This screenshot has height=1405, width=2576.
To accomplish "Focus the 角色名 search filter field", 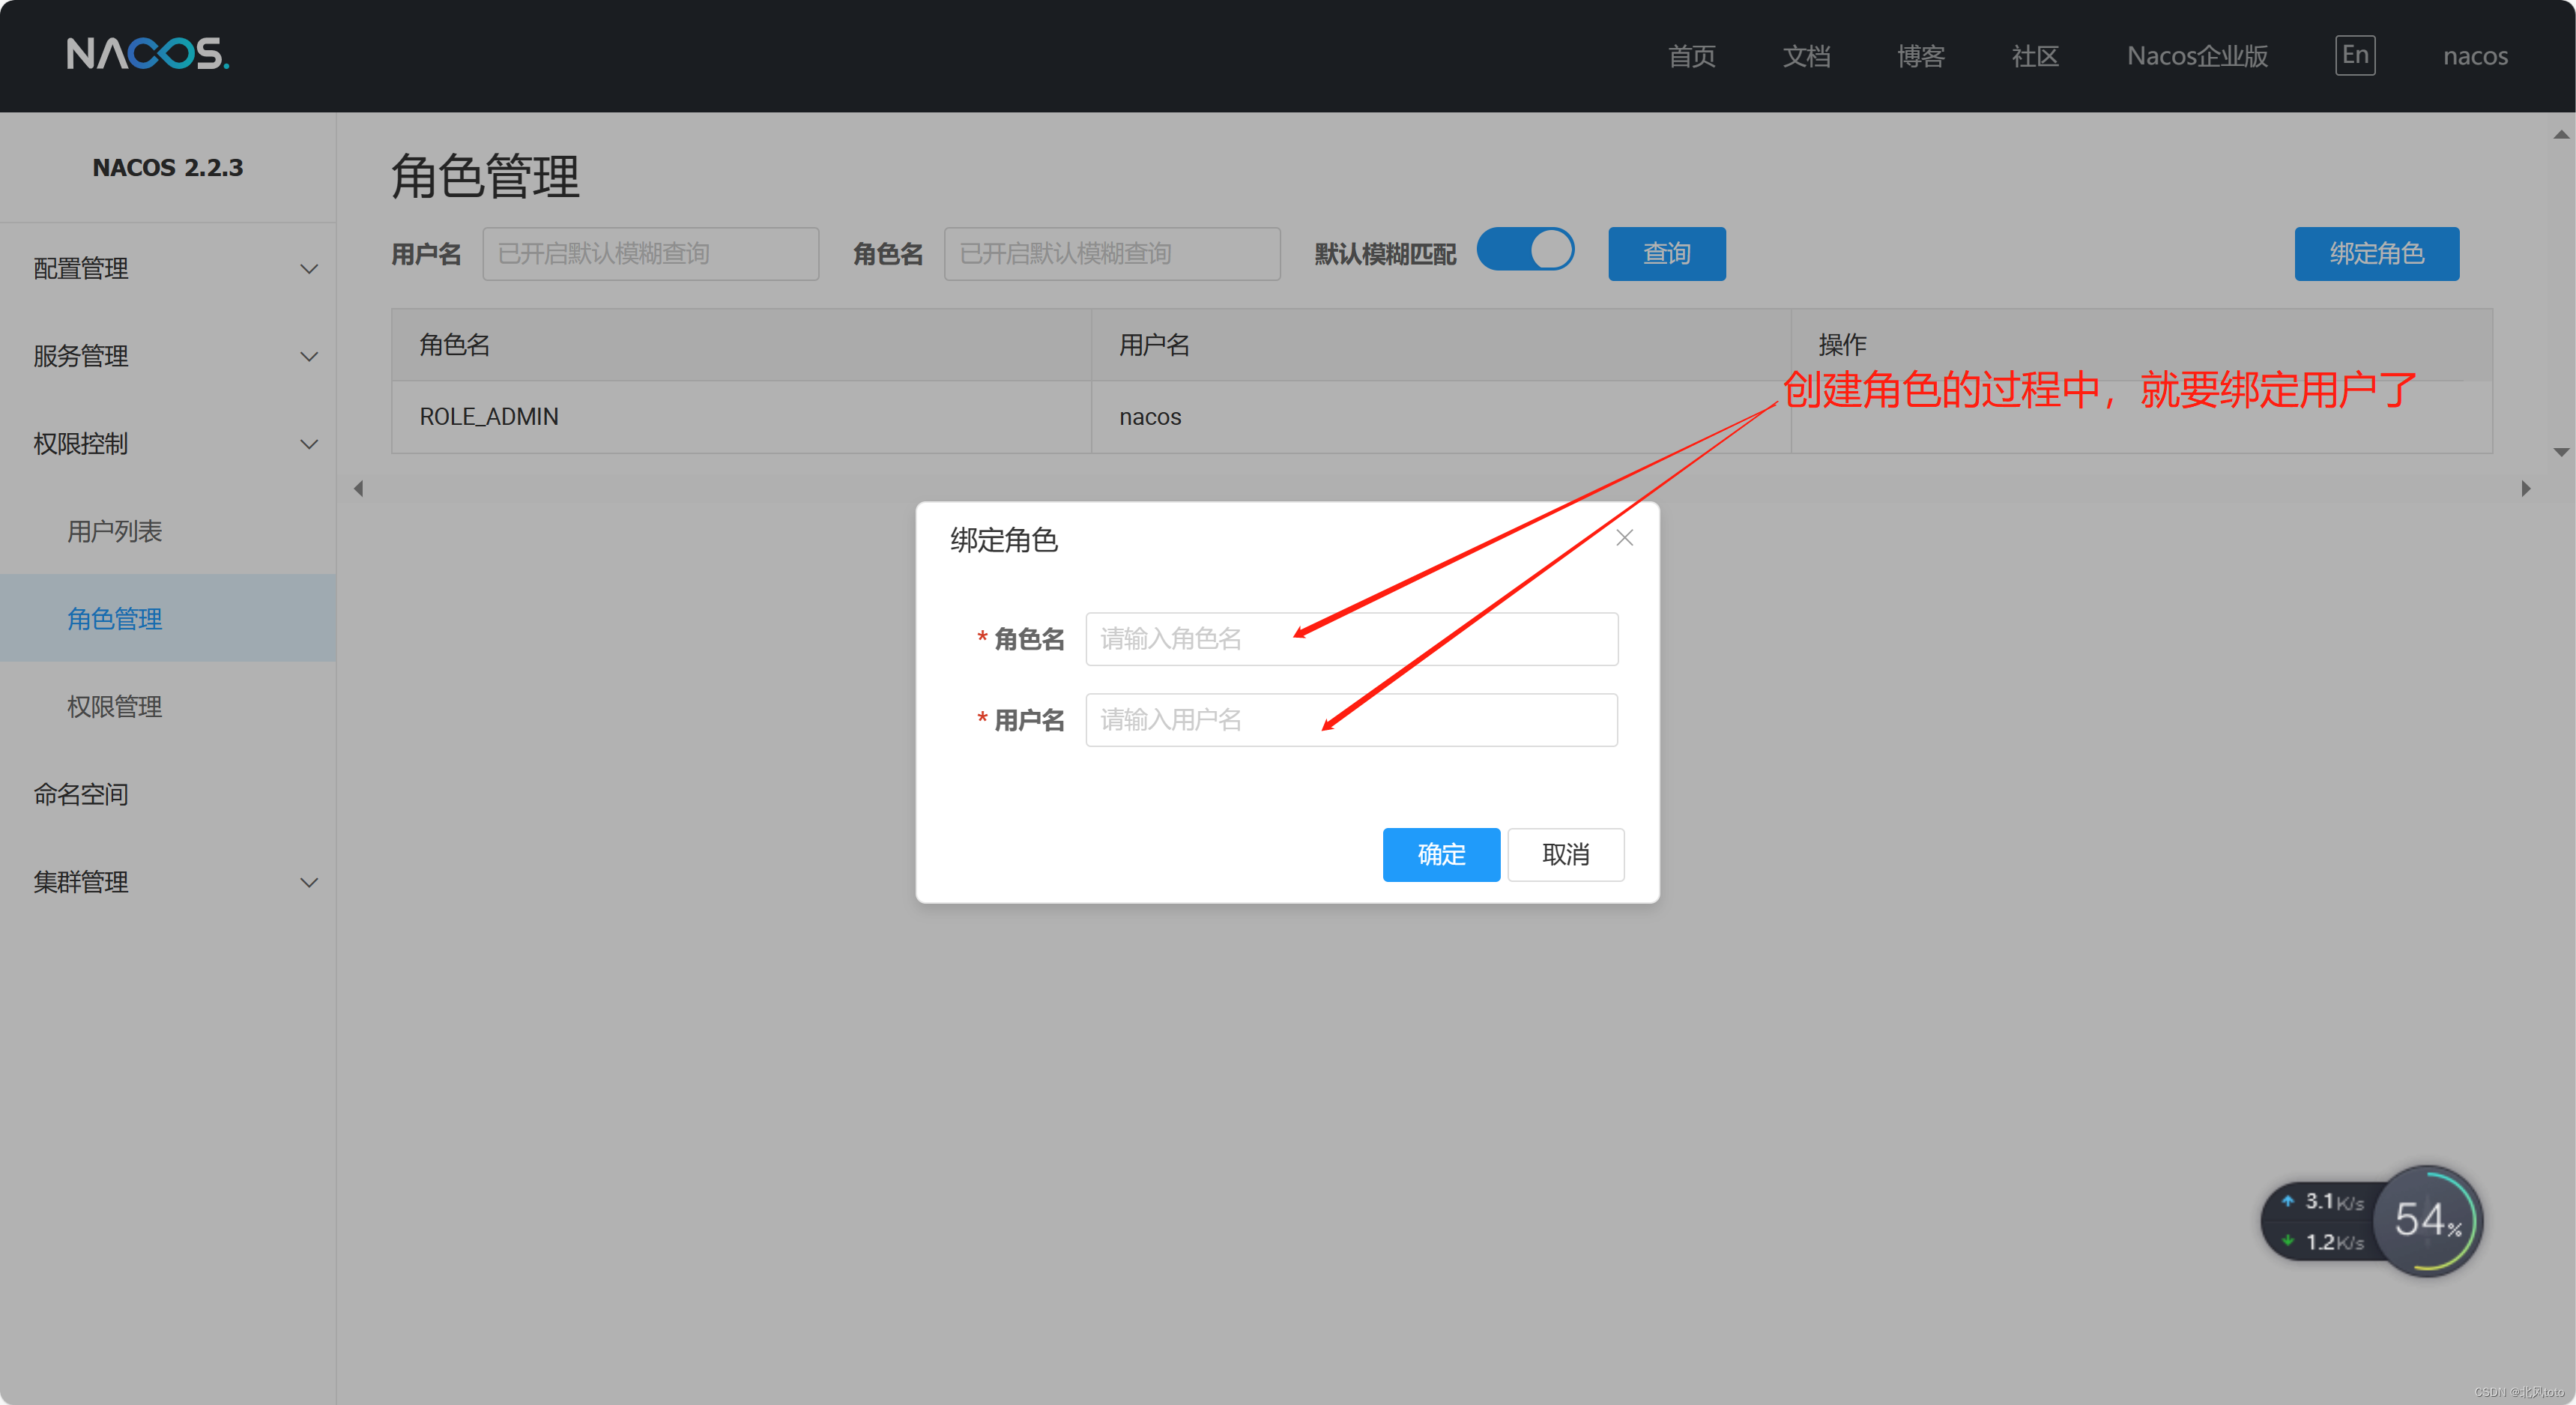I will click(1112, 254).
